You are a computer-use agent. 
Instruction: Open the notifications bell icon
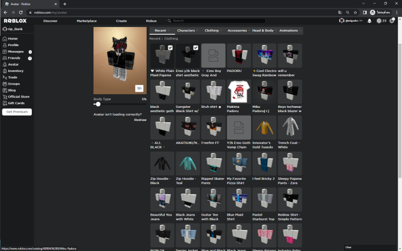370,21
